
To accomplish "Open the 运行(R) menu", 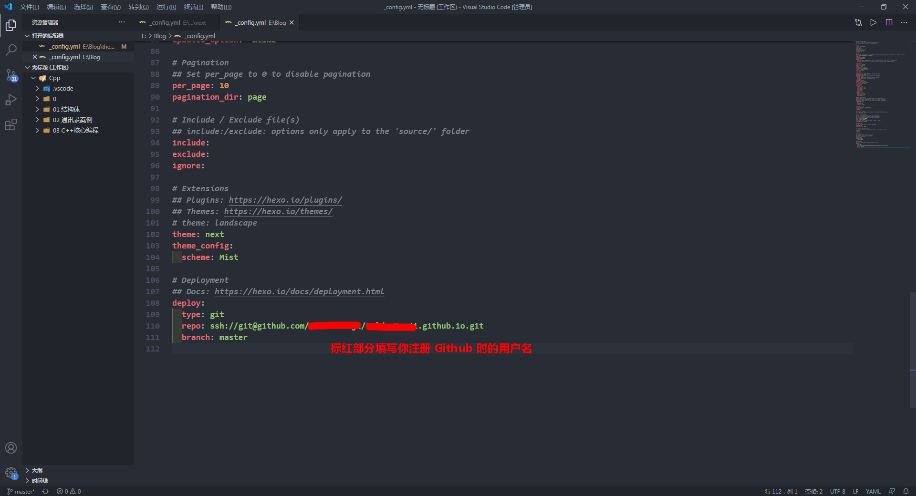I will [167, 7].
